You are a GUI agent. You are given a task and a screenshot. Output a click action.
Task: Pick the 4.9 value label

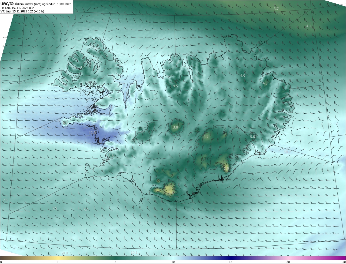pos(243,76)
